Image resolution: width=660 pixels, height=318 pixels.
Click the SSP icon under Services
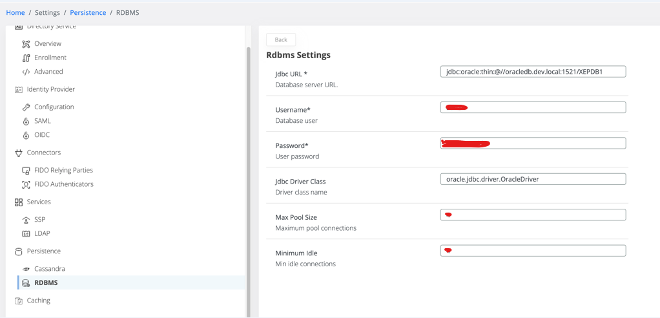pos(26,220)
